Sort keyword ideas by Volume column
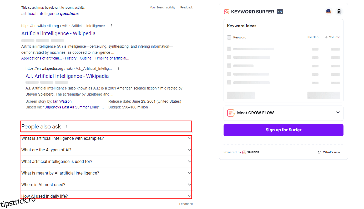Image resolution: width=364 pixels, height=209 pixels. click(332, 37)
